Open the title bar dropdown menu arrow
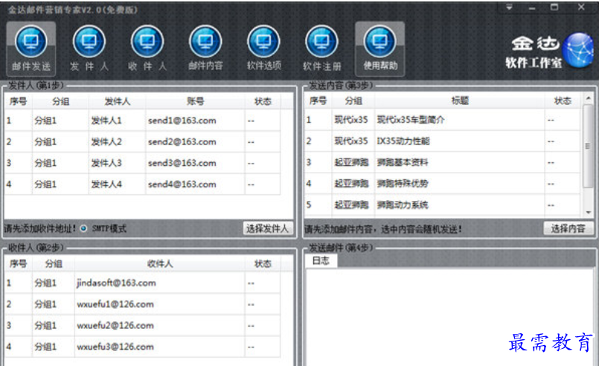The width and height of the screenshot is (599, 366). pyautogui.click(x=509, y=7)
